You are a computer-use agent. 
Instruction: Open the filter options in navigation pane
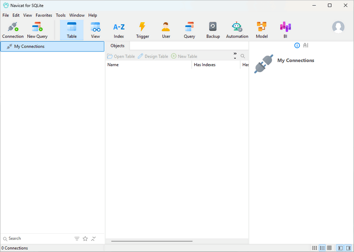point(77,238)
